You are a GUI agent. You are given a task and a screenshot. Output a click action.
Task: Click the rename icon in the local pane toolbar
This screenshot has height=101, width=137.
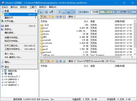point(52,61)
